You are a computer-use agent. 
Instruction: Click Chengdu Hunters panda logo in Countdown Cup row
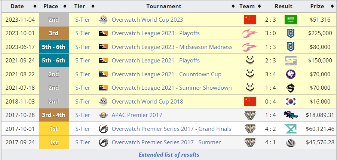[250, 74]
